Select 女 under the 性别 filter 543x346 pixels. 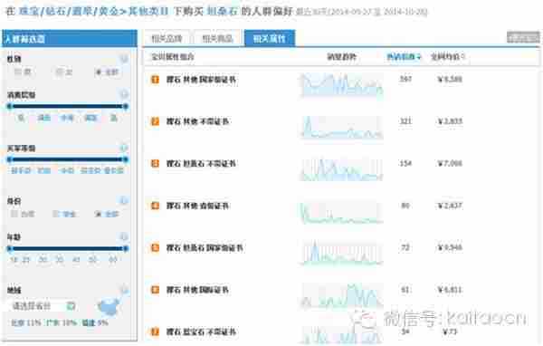click(x=64, y=72)
